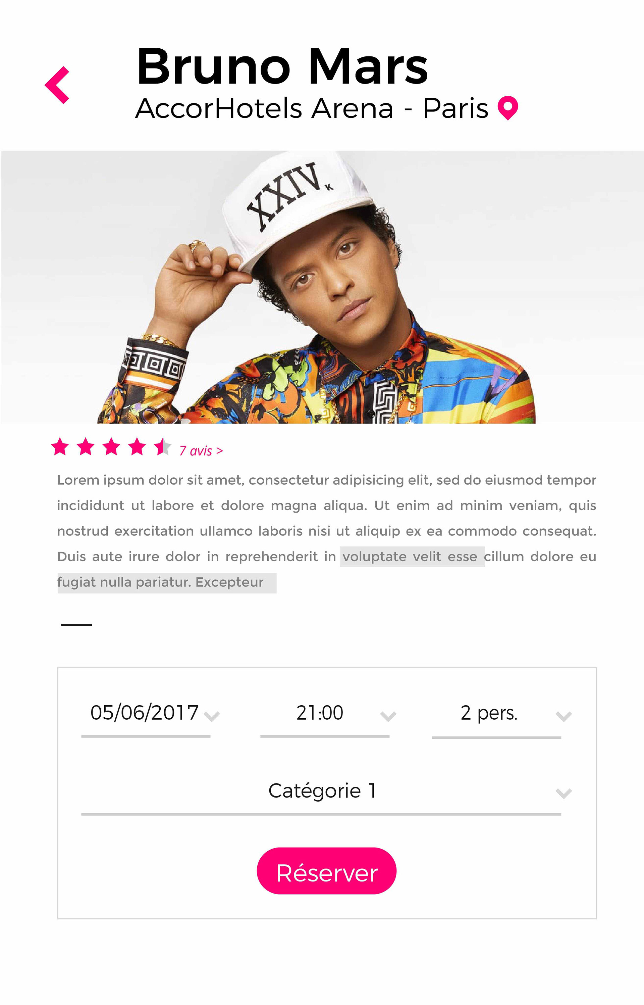Expand the 2 pers. dropdown chevron
Viewport: 644px width, 1005px height.
(x=563, y=717)
